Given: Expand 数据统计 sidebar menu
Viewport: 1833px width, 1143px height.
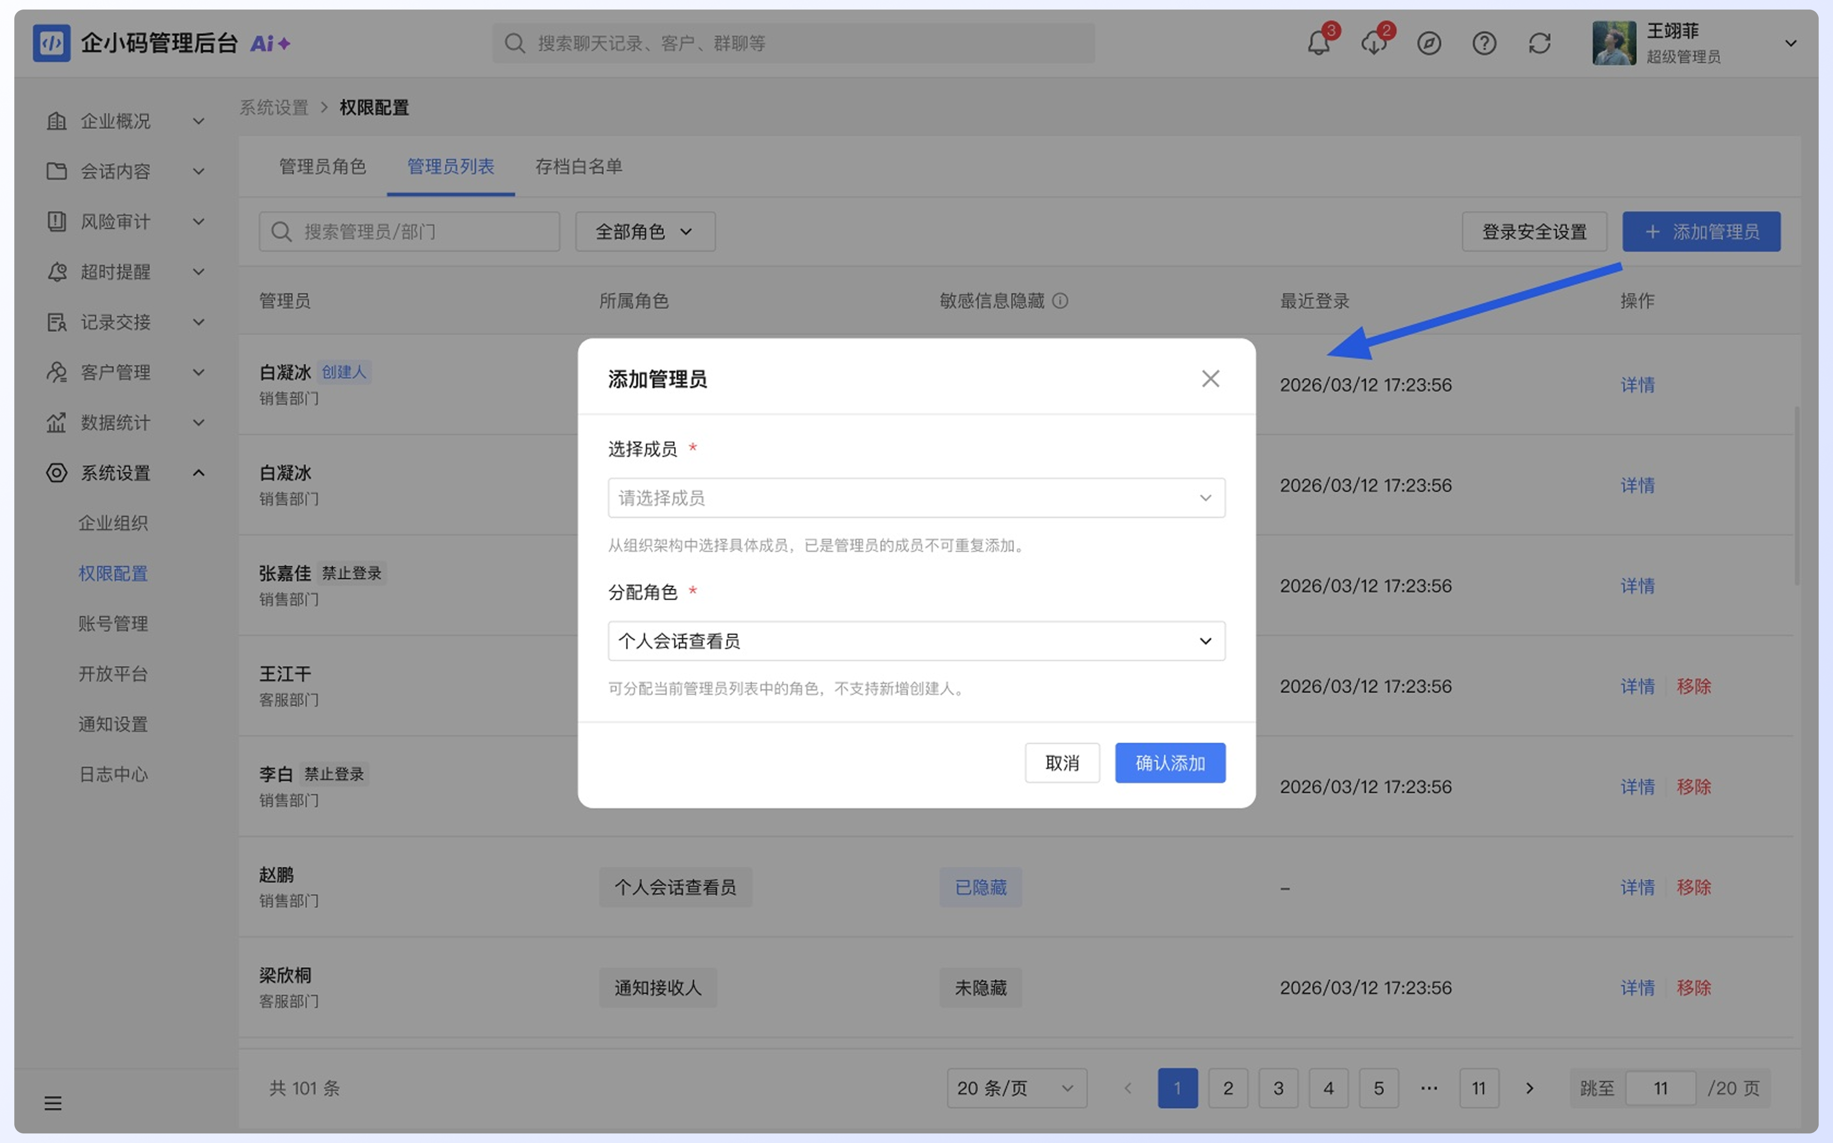Looking at the screenshot, I should coord(126,423).
